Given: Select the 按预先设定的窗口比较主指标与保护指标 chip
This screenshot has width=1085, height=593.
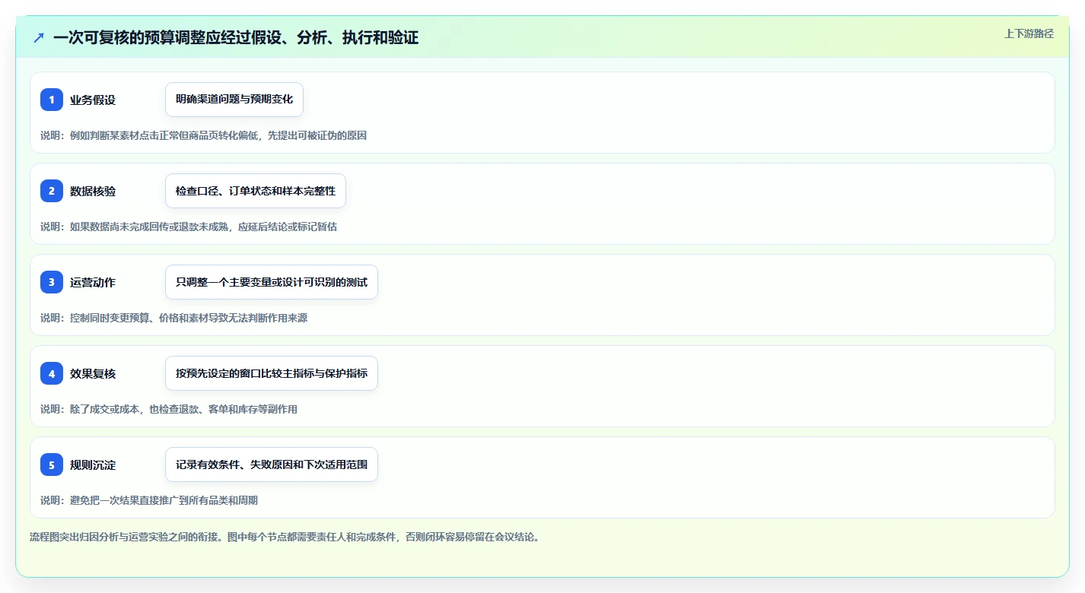Looking at the screenshot, I should (272, 373).
